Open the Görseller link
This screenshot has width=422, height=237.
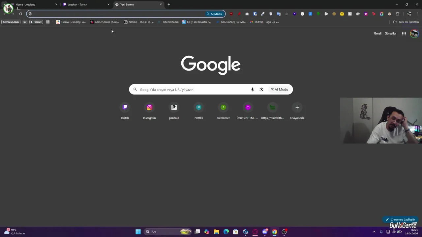pos(390,34)
